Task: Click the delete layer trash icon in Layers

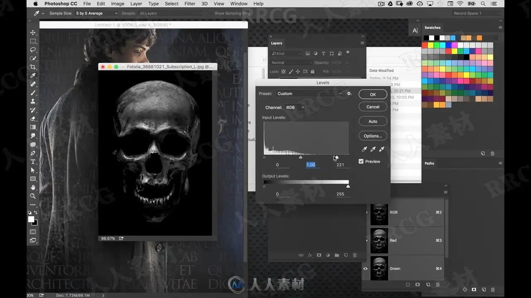Action: click(355, 255)
